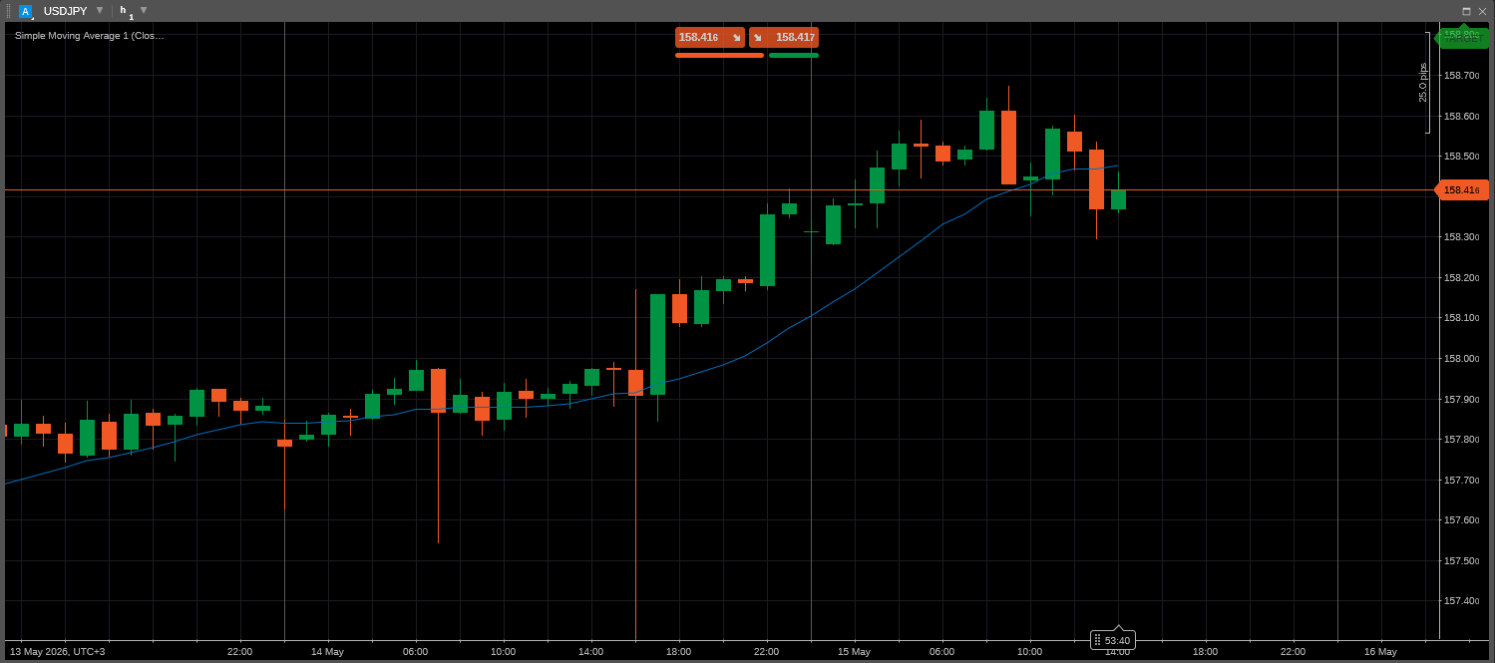Click the h1 timeframe indicator

click(126, 11)
